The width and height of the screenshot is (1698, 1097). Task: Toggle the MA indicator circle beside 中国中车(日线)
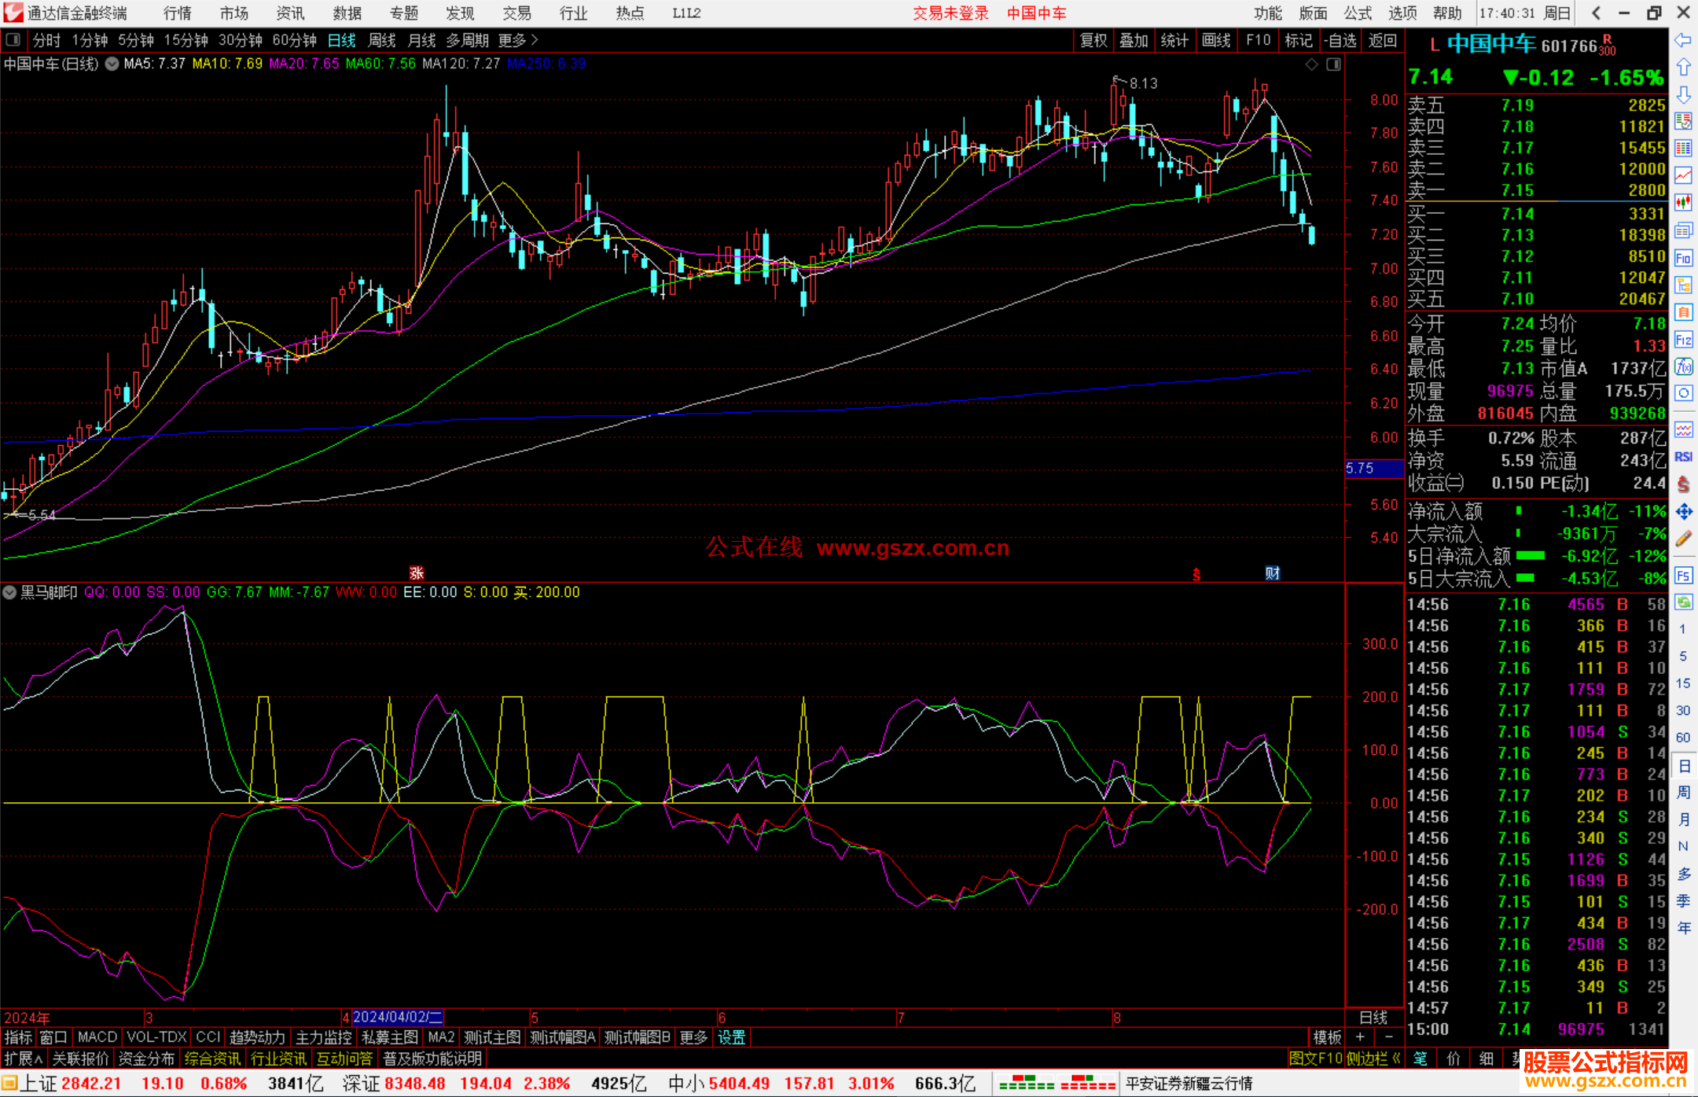(x=112, y=64)
